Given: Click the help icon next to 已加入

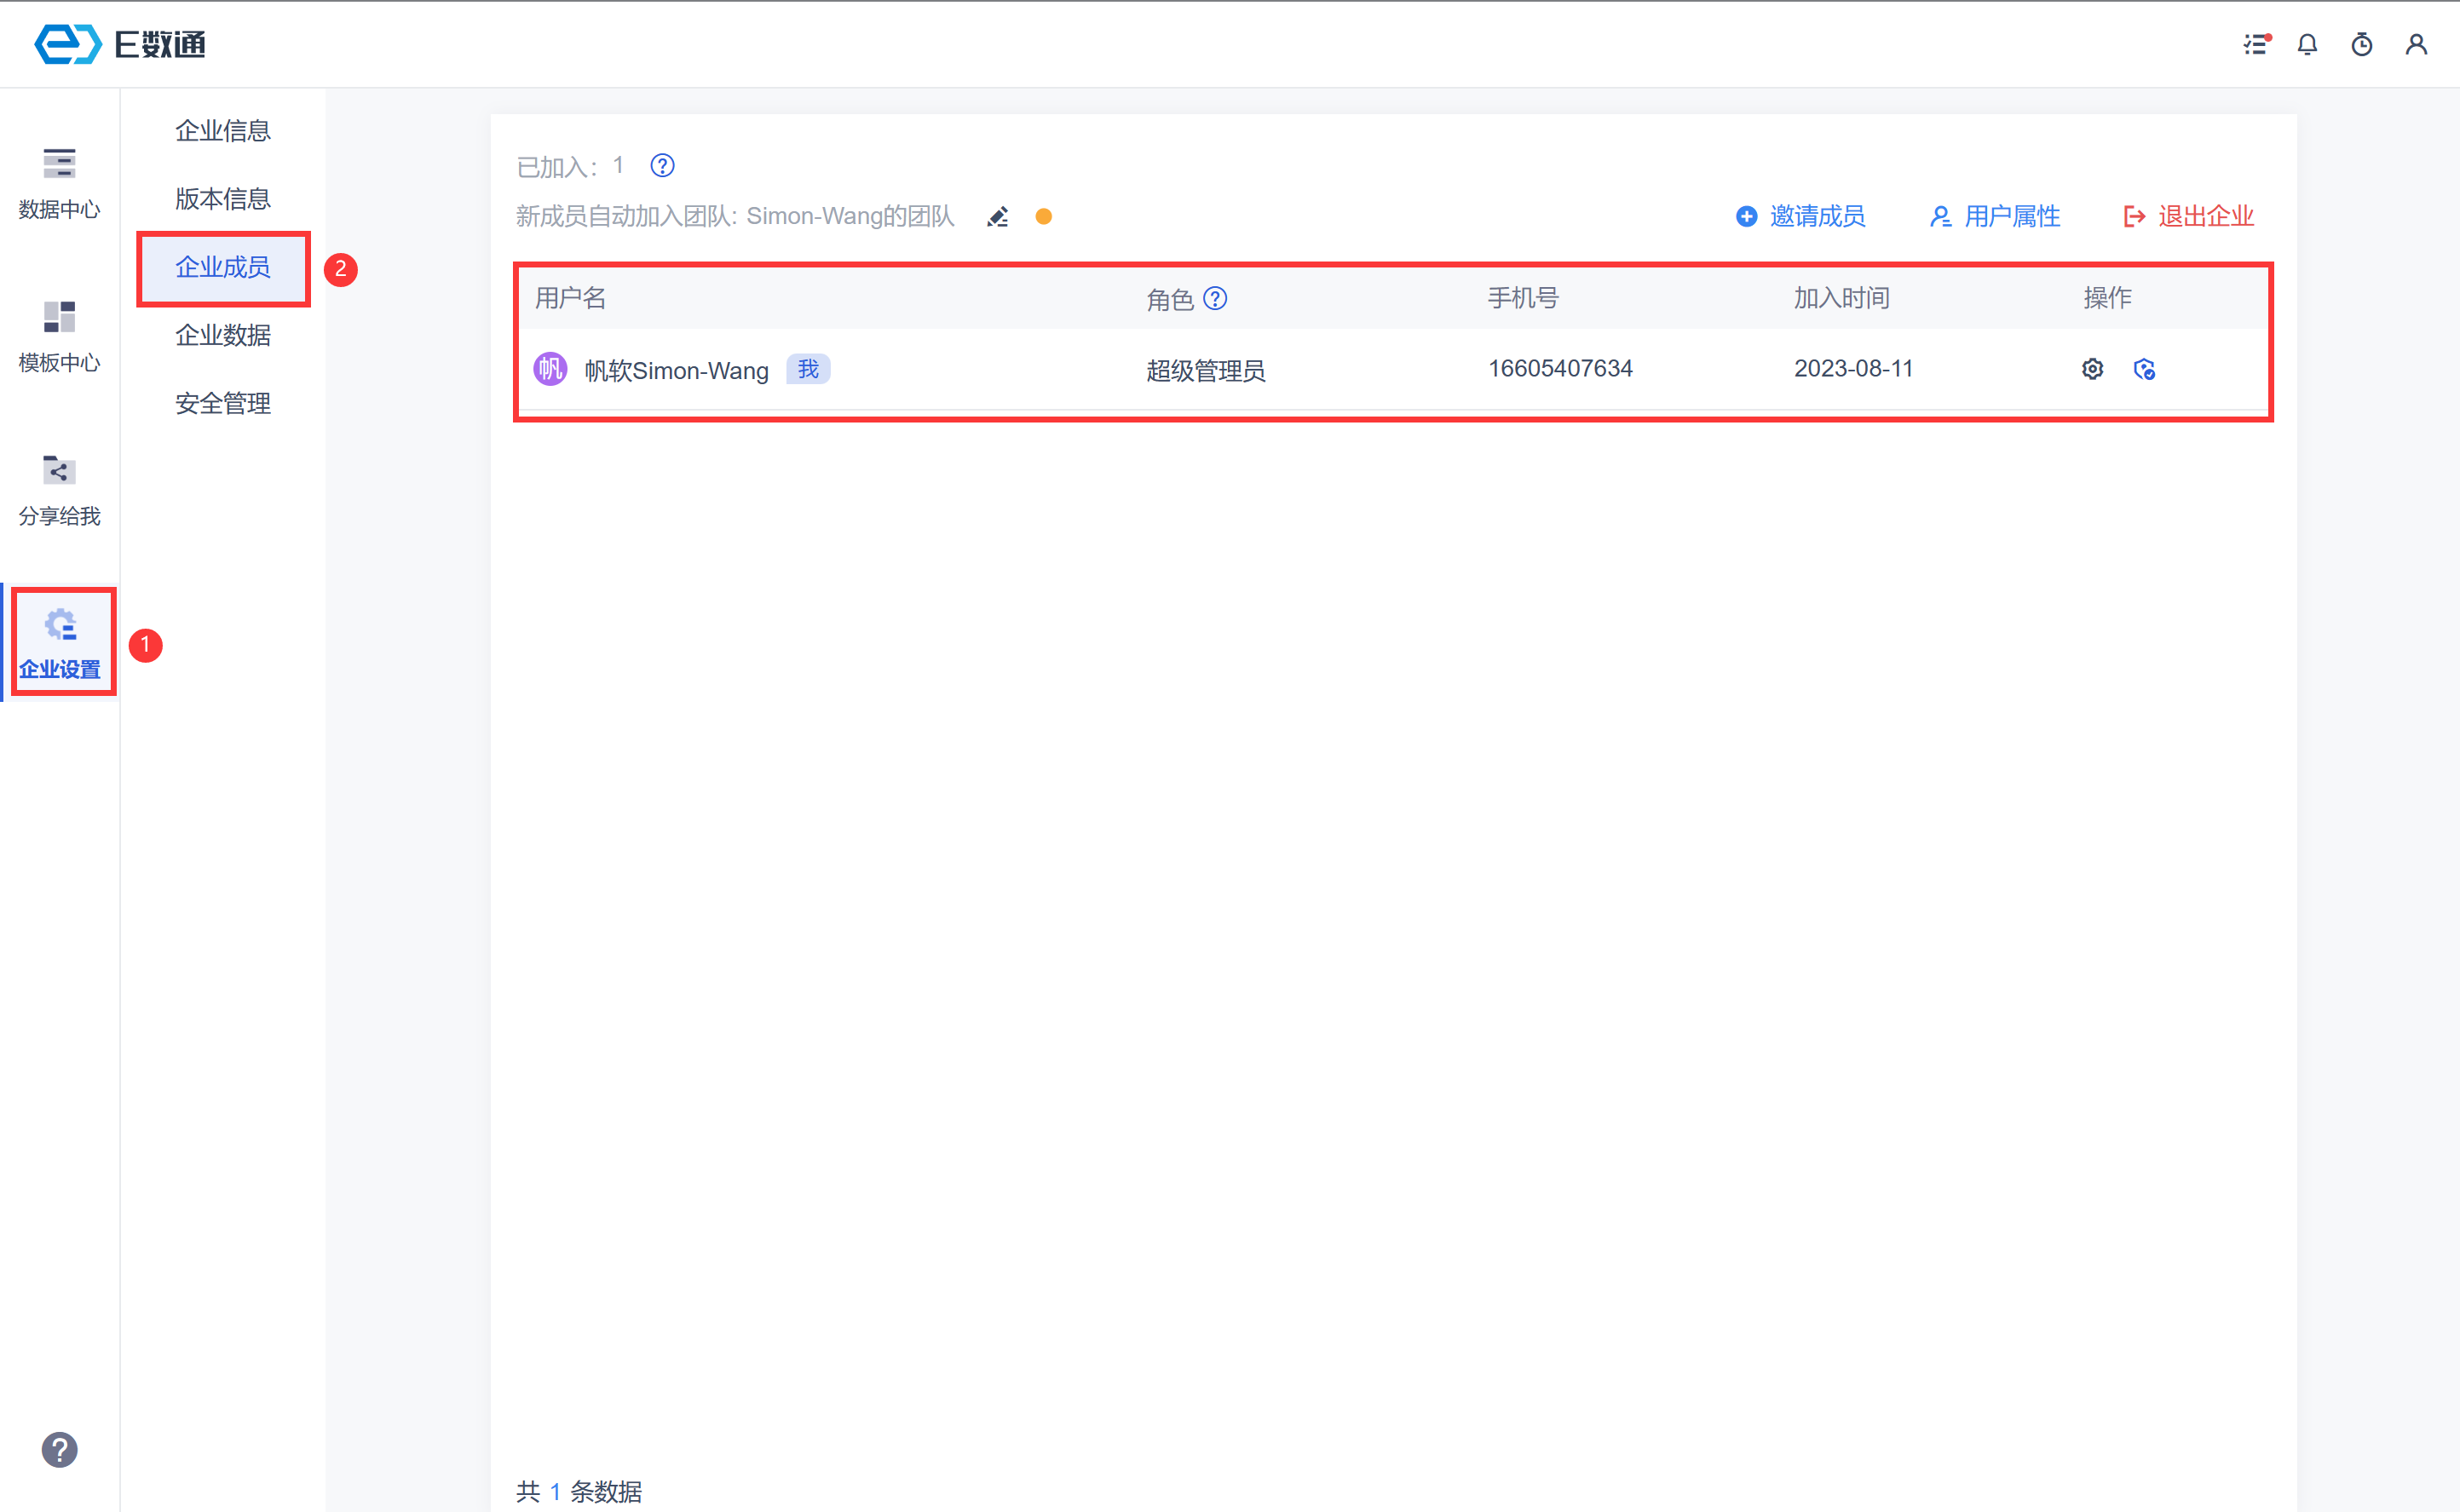Looking at the screenshot, I should [662, 166].
